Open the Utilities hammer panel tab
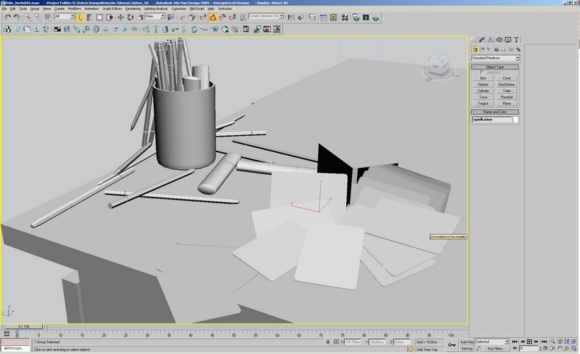 517,40
